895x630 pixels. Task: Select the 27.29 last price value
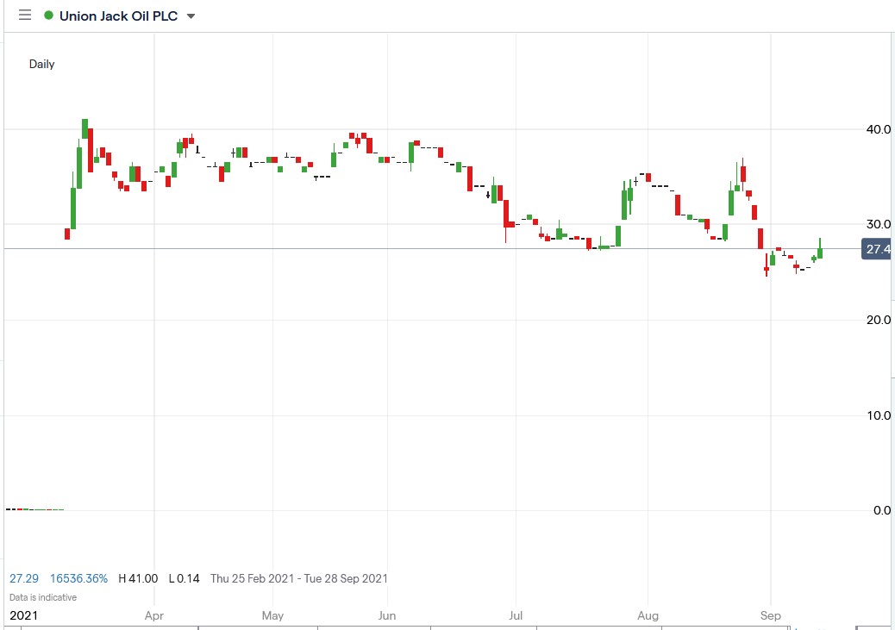pyautogui.click(x=23, y=578)
